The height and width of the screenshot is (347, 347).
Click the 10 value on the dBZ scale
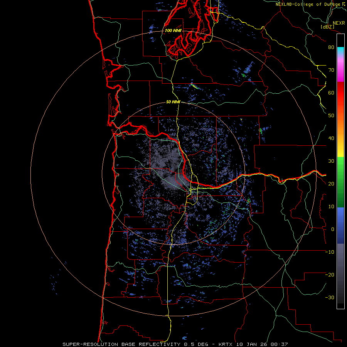click(x=331, y=207)
